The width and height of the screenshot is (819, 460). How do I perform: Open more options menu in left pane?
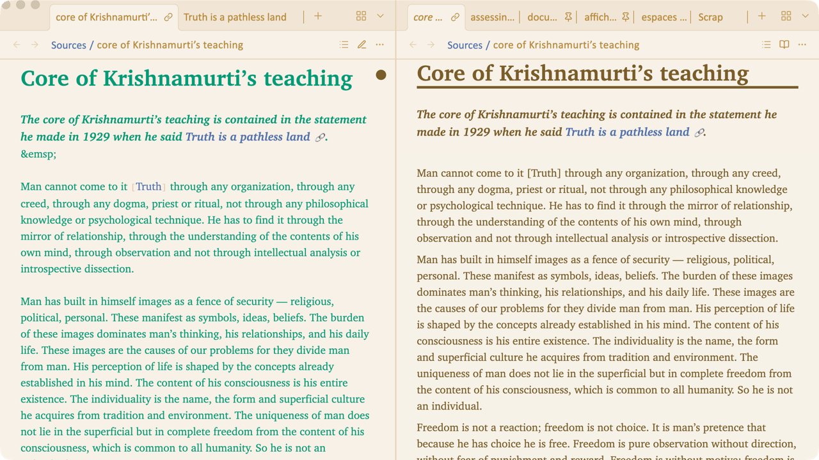coord(380,45)
